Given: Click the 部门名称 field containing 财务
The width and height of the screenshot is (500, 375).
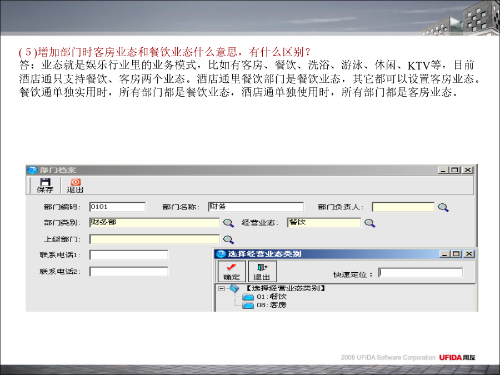Looking at the screenshot, I should (x=256, y=207).
